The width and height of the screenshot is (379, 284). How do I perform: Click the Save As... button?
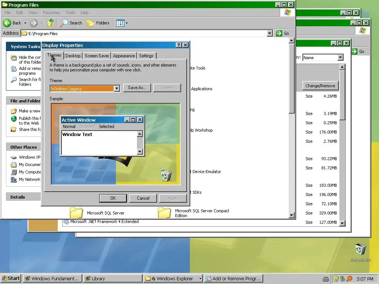[137, 88]
